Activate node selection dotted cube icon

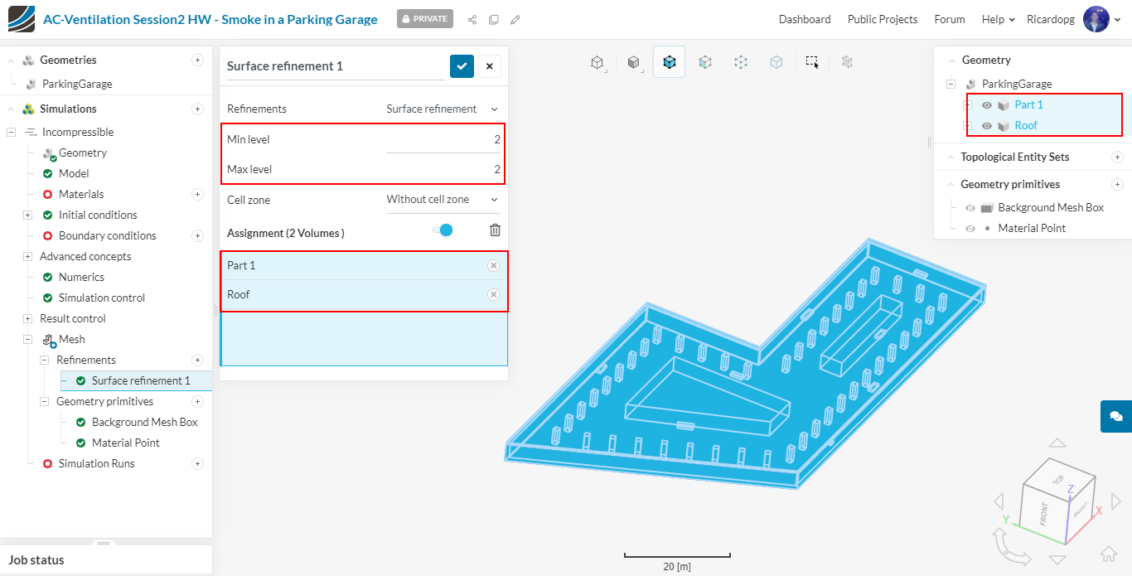(741, 62)
